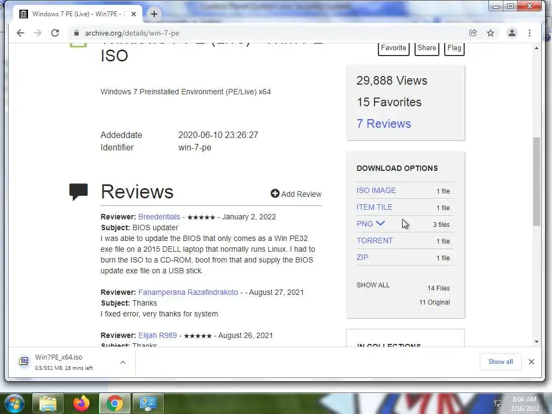The width and height of the screenshot is (552, 414).
Task: Open site info via the padlock icon
Action: point(77,33)
